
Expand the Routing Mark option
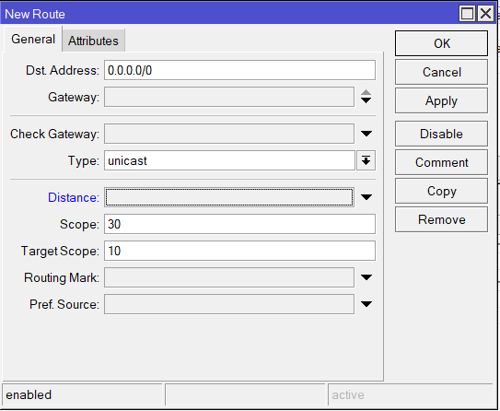click(x=366, y=277)
